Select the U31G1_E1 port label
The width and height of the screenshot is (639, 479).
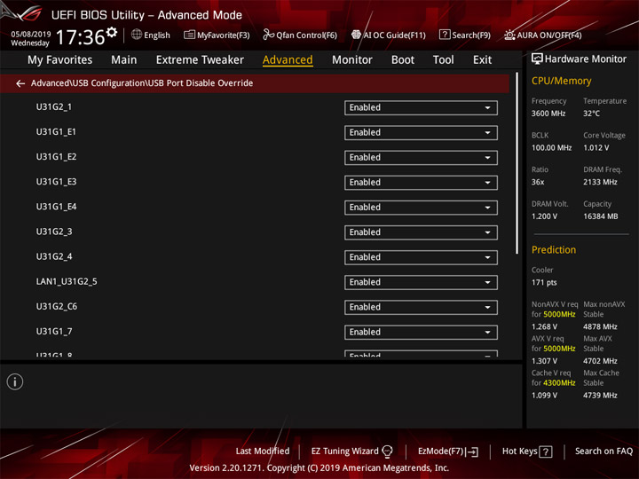coord(56,131)
